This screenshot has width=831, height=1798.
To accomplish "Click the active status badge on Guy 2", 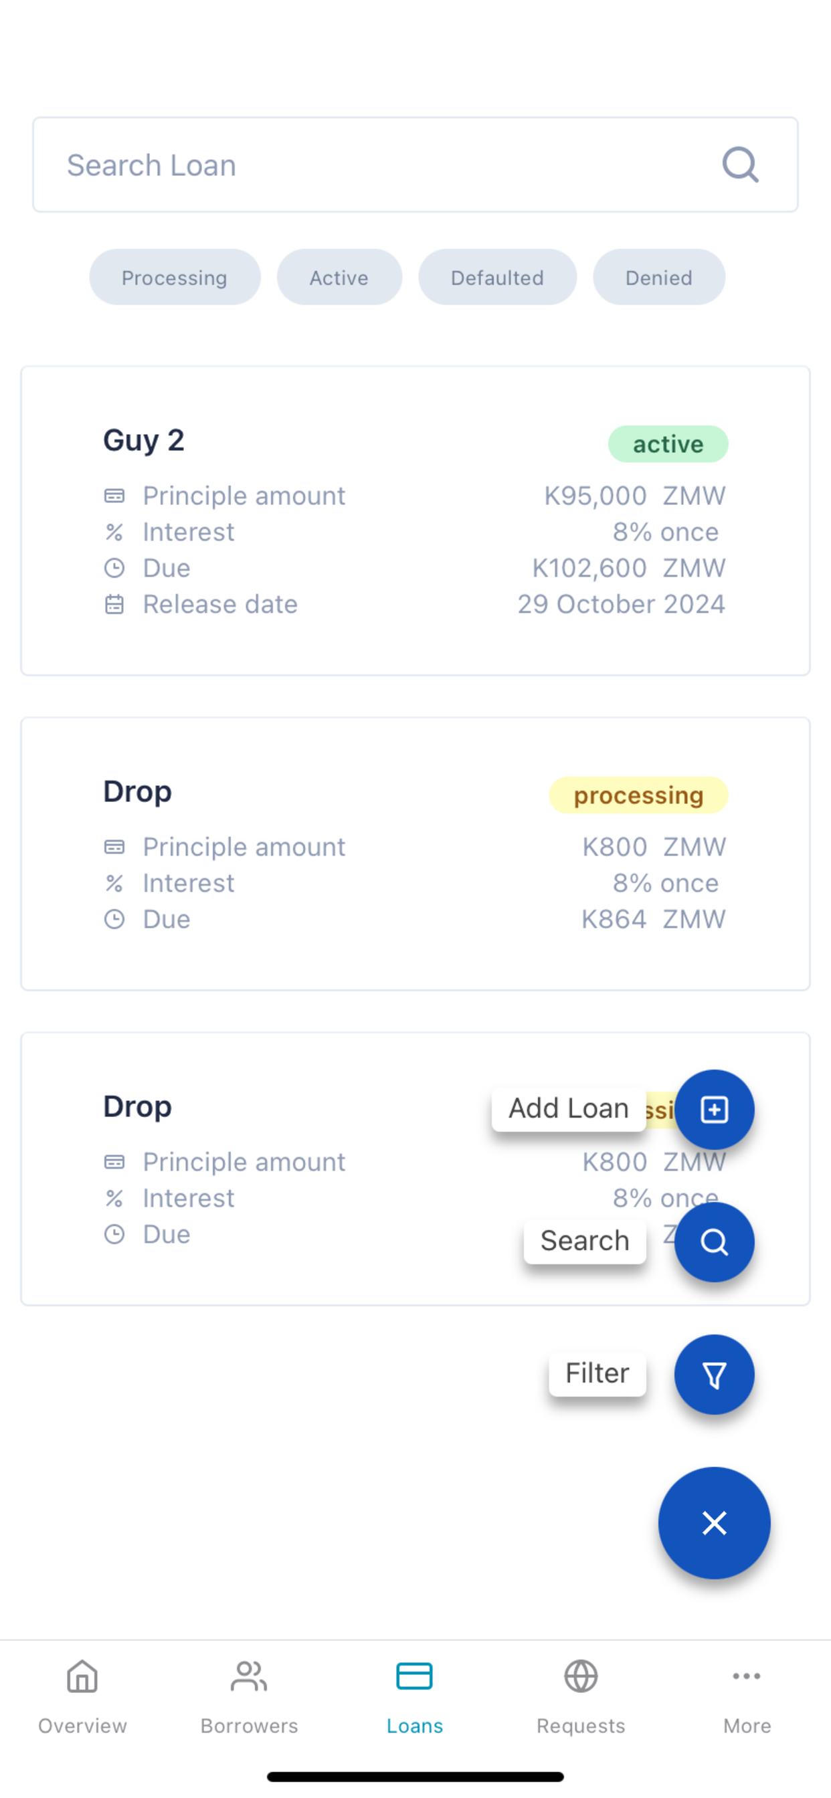I will click(x=668, y=444).
